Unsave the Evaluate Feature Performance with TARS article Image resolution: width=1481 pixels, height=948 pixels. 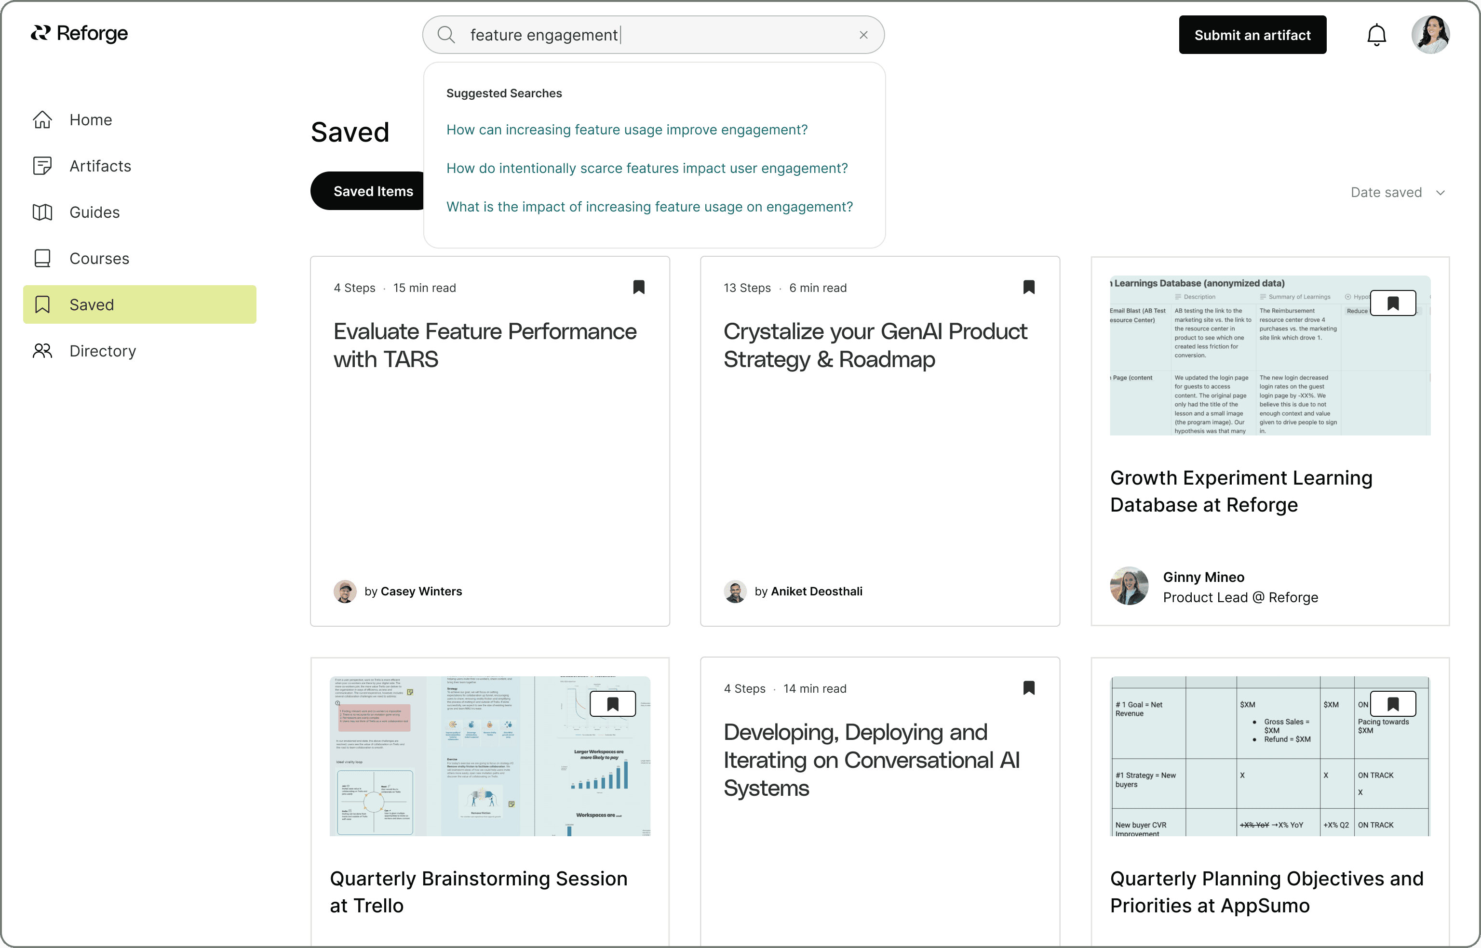click(639, 288)
